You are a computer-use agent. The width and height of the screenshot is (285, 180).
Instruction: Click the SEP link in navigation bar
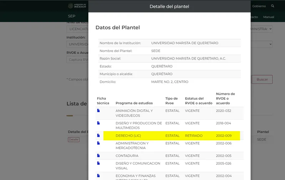coord(72,16)
